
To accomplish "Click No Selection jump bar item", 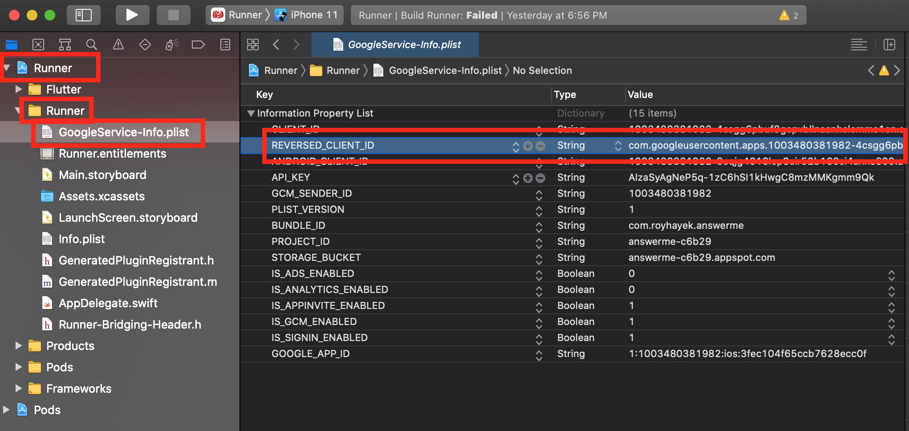I will click(x=542, y=70).
